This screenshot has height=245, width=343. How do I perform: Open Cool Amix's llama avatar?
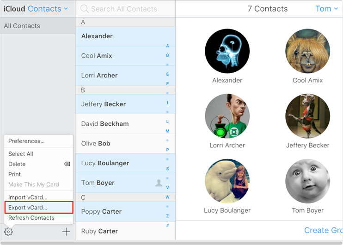tap(307, 51)
